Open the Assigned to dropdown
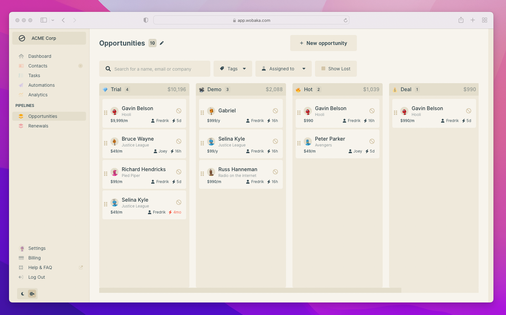This screenshot has width=506, height=315. pos(283,69)
